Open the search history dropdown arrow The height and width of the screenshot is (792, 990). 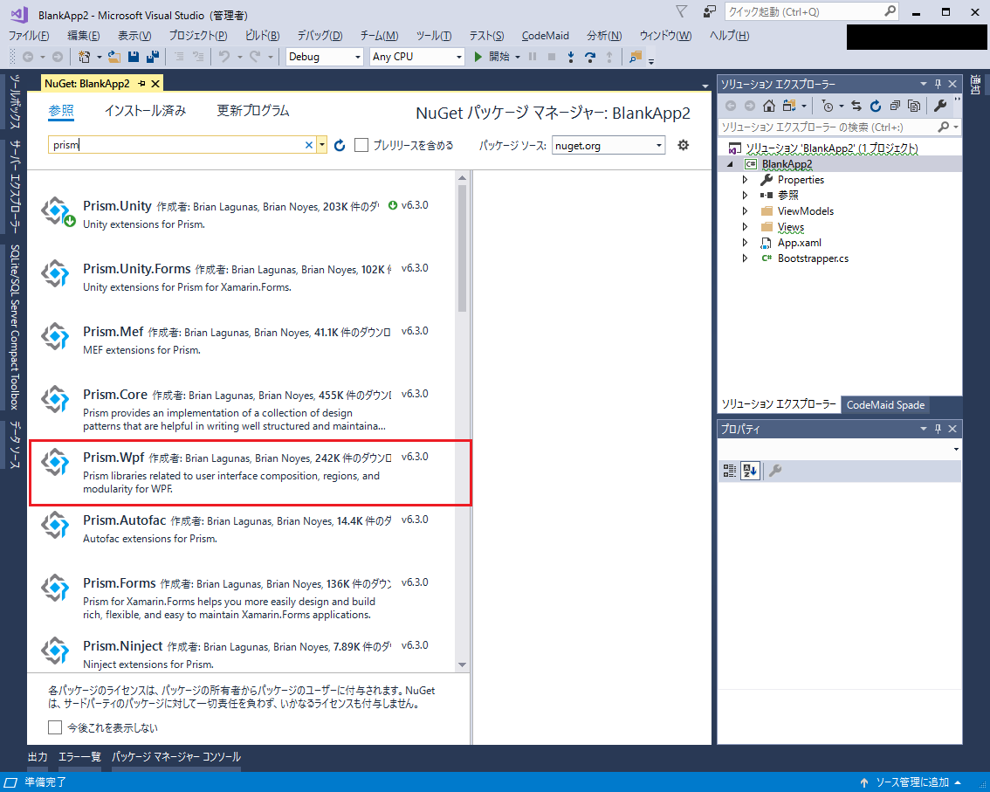[322, 145]
